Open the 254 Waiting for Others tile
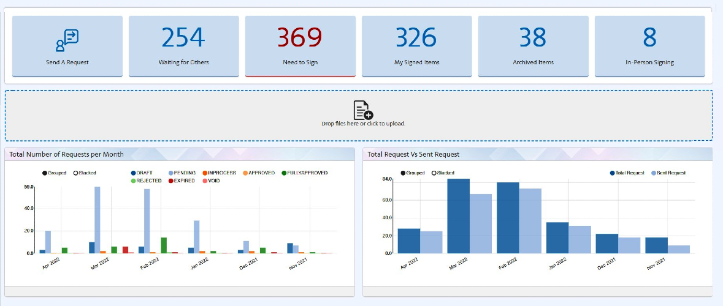 pyautogui.click(x=183, y=46)
